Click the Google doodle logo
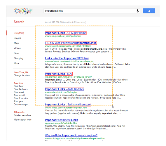This screenshot has height=146, width=166. (23, 11)
